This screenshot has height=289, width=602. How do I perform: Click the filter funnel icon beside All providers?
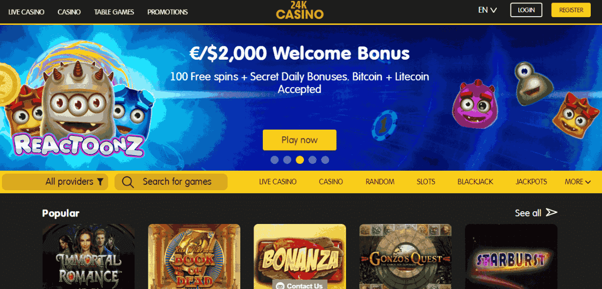(100, 182)
